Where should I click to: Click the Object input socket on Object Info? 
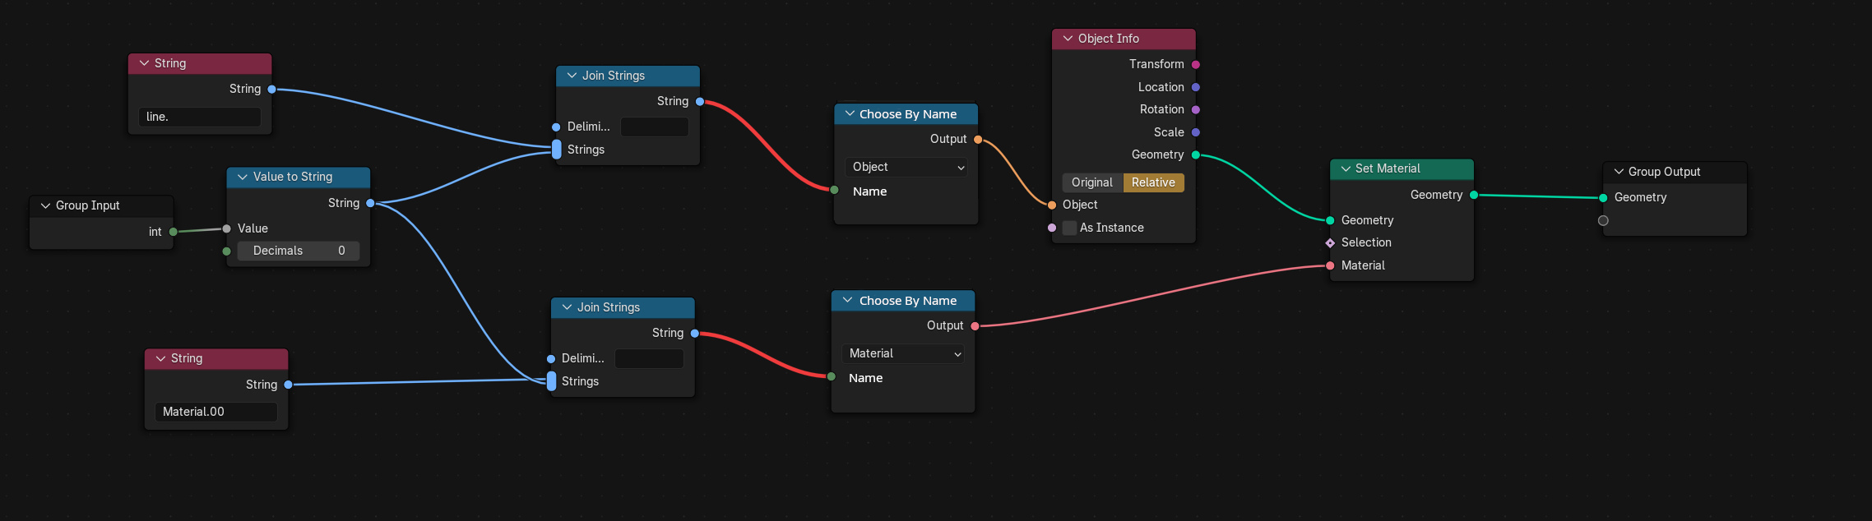click(1052, 205)
